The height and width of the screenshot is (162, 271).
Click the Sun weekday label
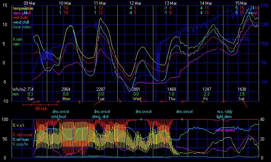[31, 99]
